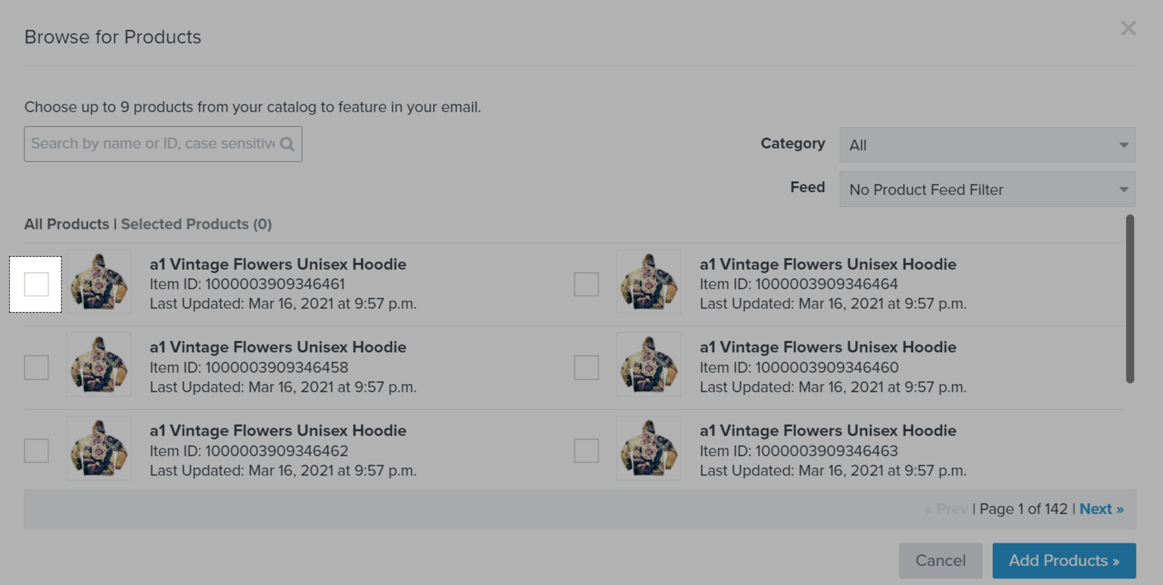Enable checkbox for item 1000003909346458
Image resolution: width=1163 pixels, height=585 pixels.
(36, 367)
